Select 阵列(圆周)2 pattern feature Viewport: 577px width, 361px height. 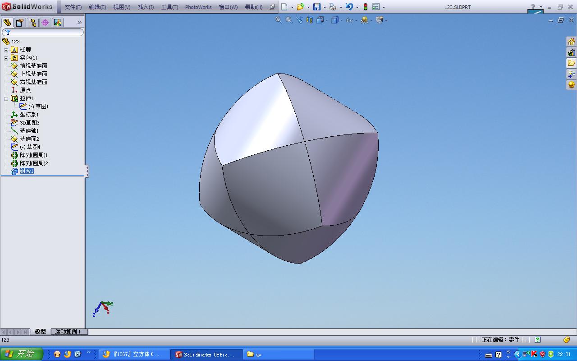coord(30,163)
